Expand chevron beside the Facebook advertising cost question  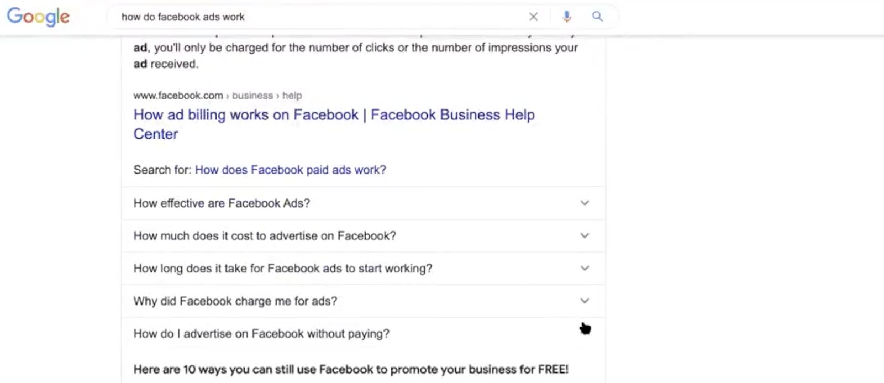coord(585,235)
